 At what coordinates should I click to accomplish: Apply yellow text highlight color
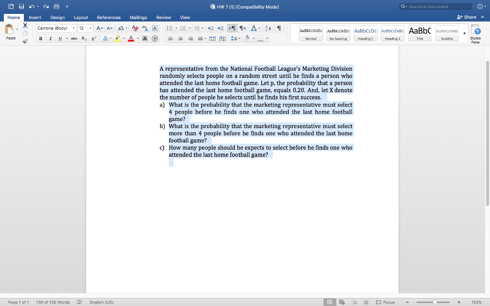pos(118,38)
